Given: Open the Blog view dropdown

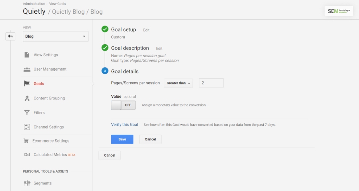Looking at the screenshot, I should pyautogui.click(x=55, y=36).
